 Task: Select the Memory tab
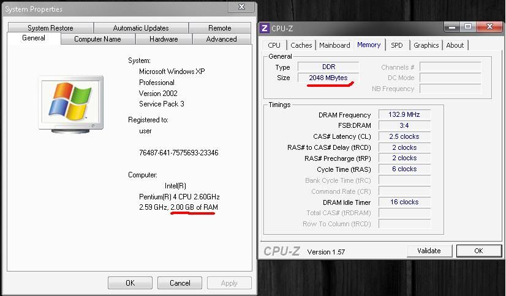pyautogui.click(x=369, y=45)
